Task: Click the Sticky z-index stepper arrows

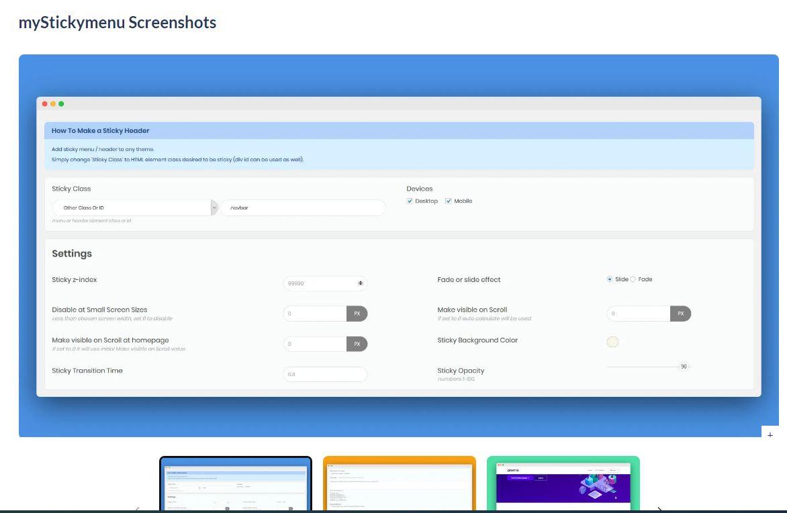Action: 361,283
